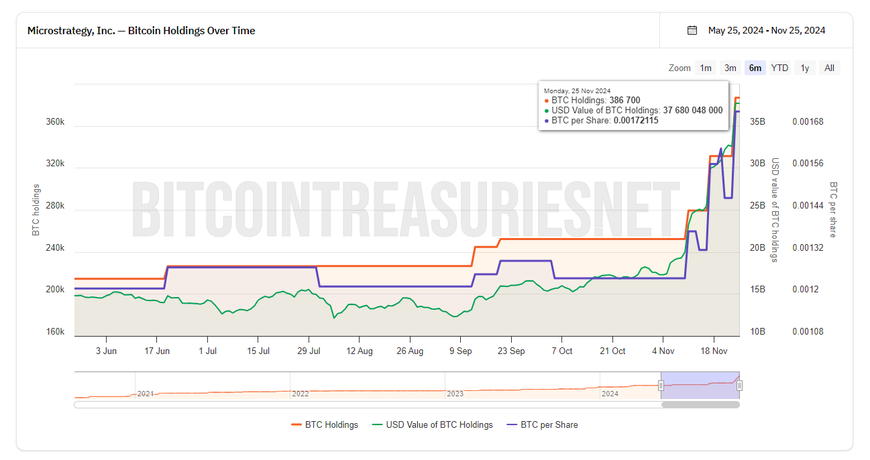Select the 1m zoom button
Viewport: 870px width, 460px height.
(x=706, y=68)
